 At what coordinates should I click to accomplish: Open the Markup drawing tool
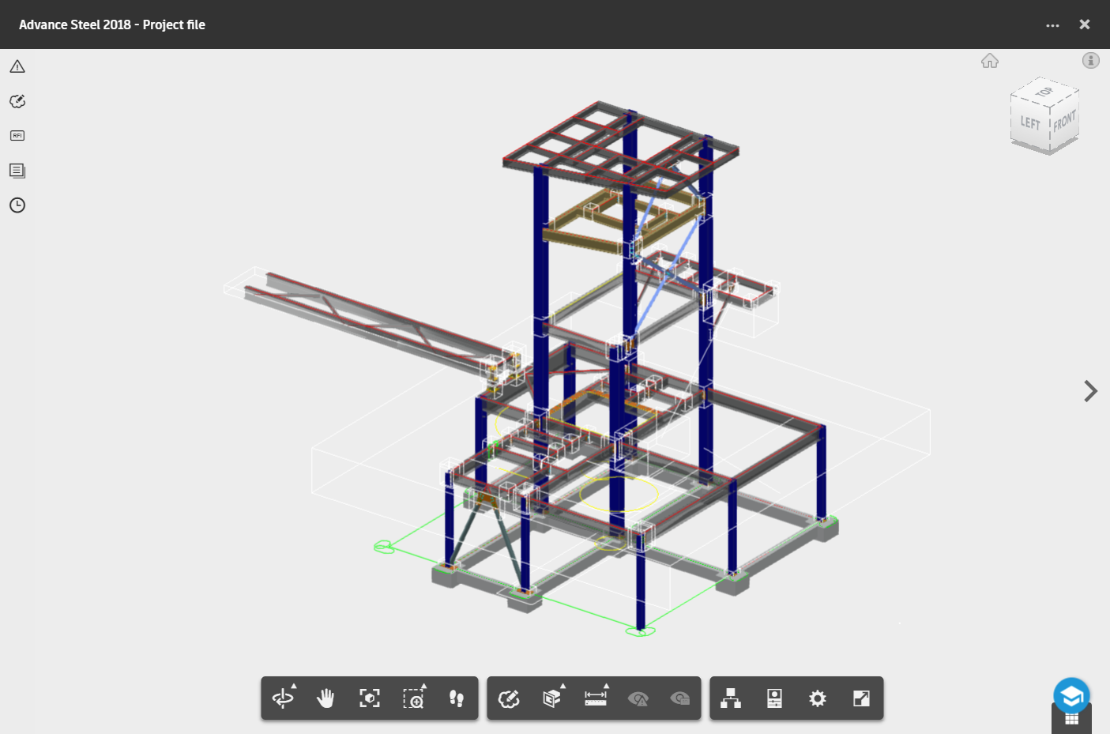click(510, 698)
